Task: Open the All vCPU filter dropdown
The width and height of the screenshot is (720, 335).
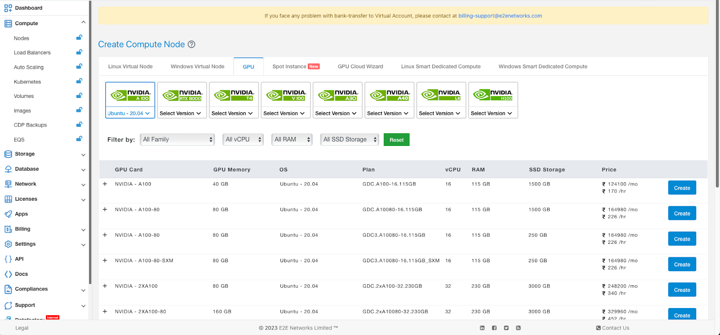Action: click(243, 140)
